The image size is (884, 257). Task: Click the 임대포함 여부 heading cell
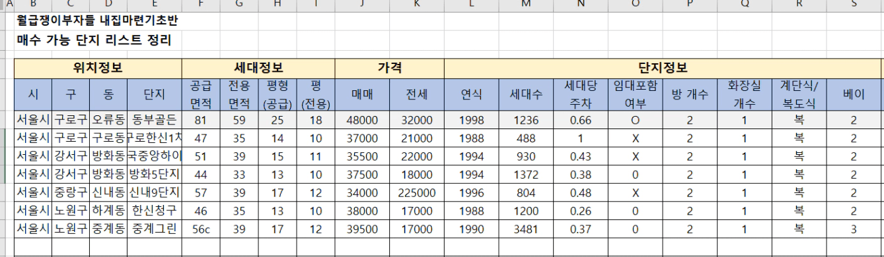(x=636, y=94)
